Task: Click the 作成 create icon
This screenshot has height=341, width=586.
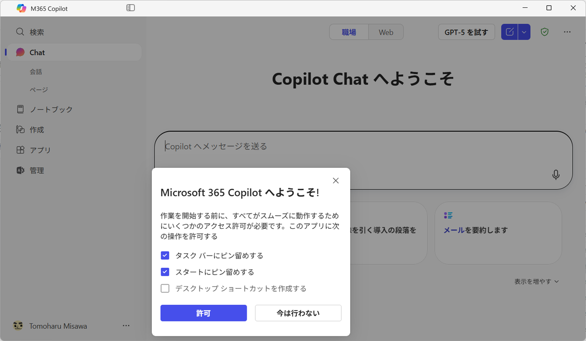Action: pyautogui.click(x=20, y=130)
